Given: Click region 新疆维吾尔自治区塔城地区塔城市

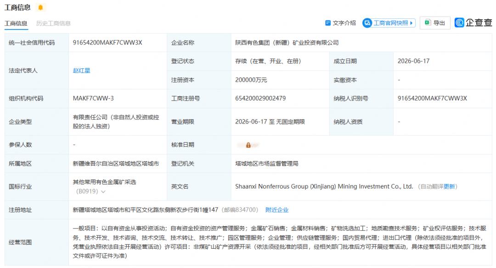Looking at the screenshot, I should (x=116, y=163).
